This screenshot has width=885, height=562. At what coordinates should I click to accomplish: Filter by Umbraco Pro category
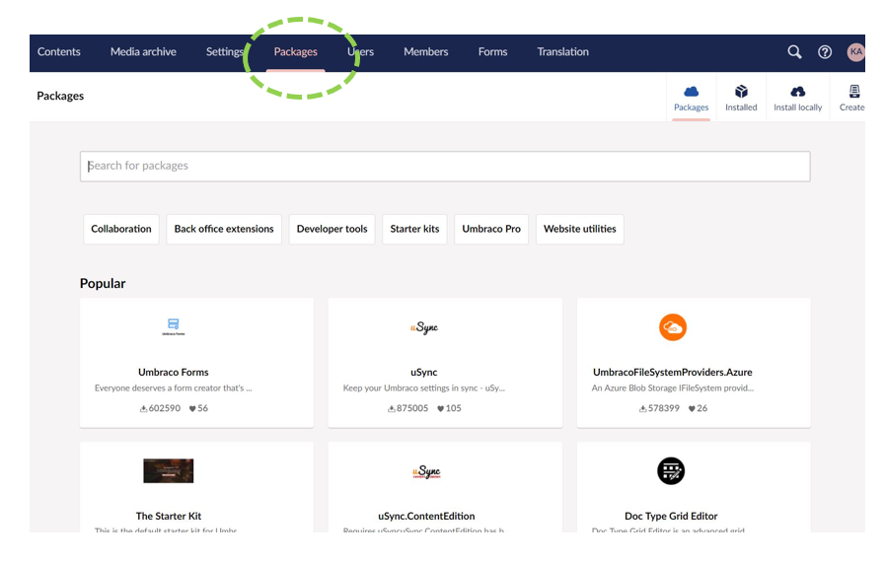[491, 229]
